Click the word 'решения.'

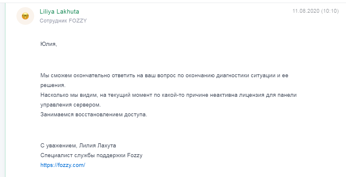point(53,85)
